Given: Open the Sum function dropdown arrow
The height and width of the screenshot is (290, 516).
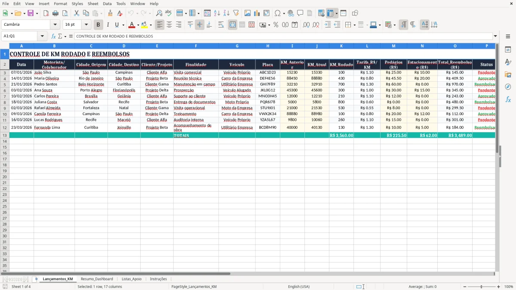Looking at the screenshot, I should click(65, 37).
